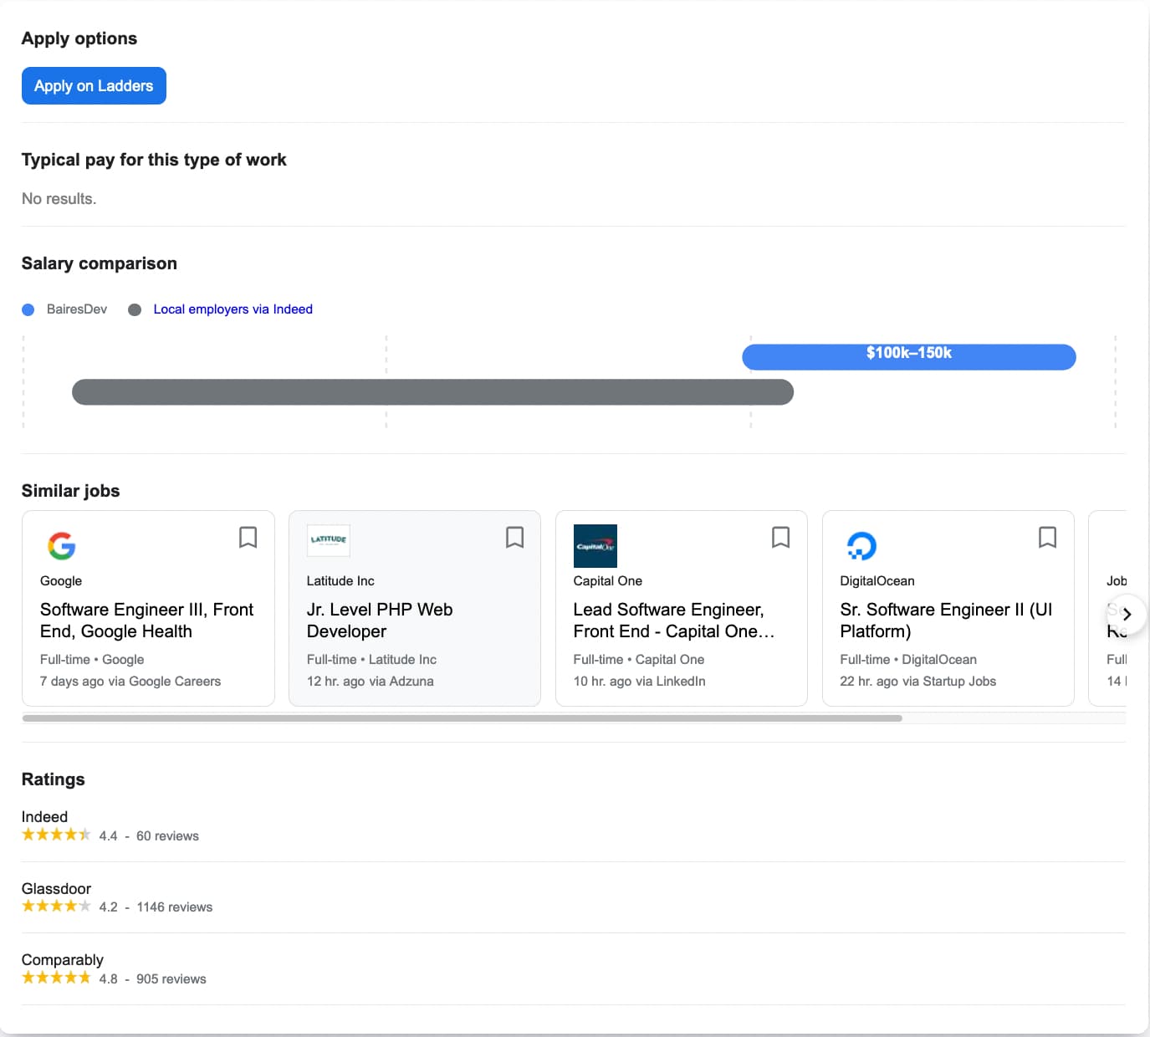
Task: Click the 905 reviews text
Action: [x=171, y=979]
